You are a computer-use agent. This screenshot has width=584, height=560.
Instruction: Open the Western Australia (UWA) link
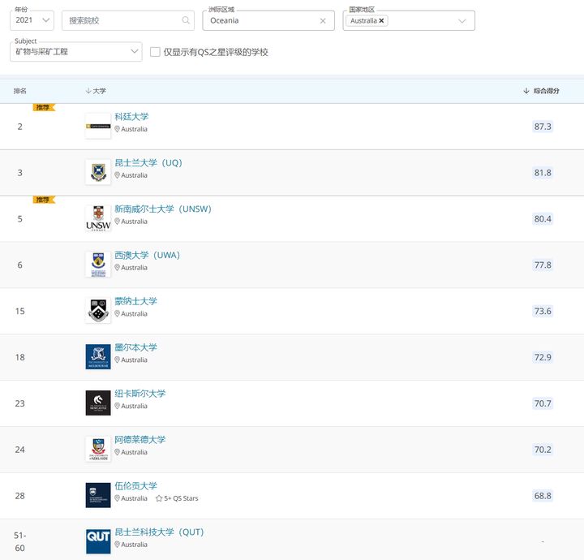click(147, 255)
